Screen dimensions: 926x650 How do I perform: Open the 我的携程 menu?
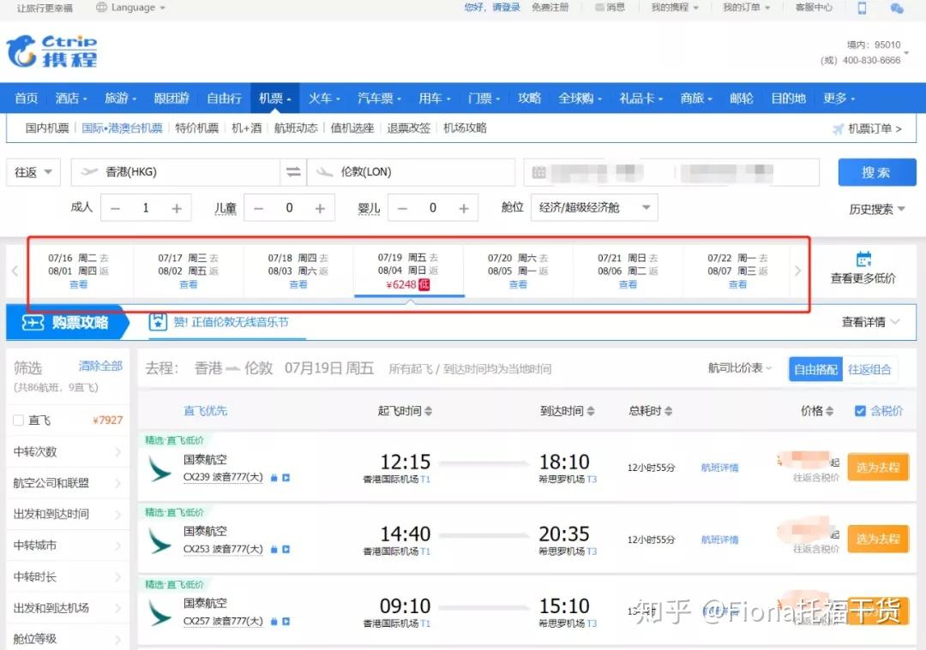(x=675, y=8)
